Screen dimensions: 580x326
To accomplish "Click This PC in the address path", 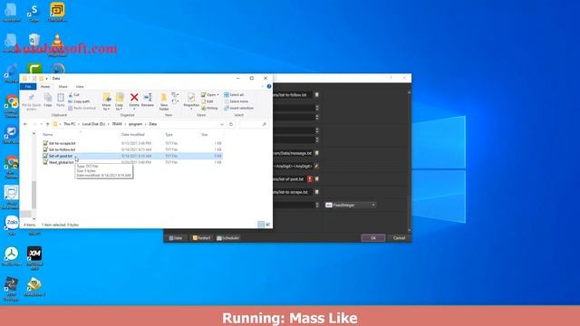I will pos(69,124).
